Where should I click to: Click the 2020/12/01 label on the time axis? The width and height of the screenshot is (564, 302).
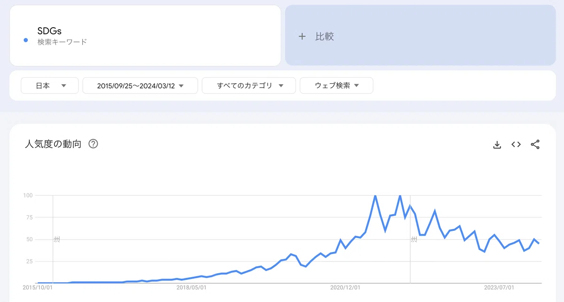(345, 287)
